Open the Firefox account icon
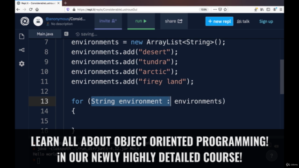 (275, 9)
